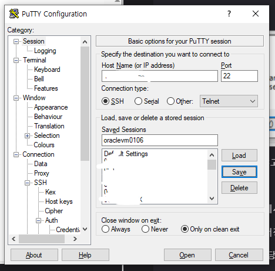Image resolution: width=275 pixels, height=271 pixels.
Task: Click the Port field showing 22
Action: pyautogui.click(x=239, y=76)
